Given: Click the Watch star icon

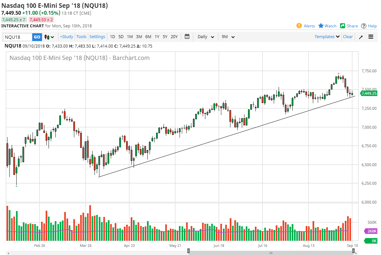Looking at the screenshot, I should point(322,26).
